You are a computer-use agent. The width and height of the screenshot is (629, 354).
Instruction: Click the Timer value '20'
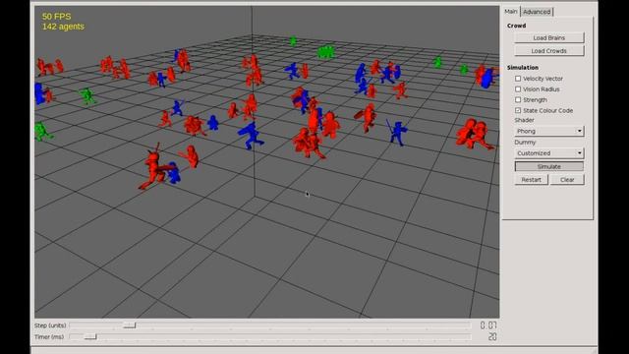point(492,337)
